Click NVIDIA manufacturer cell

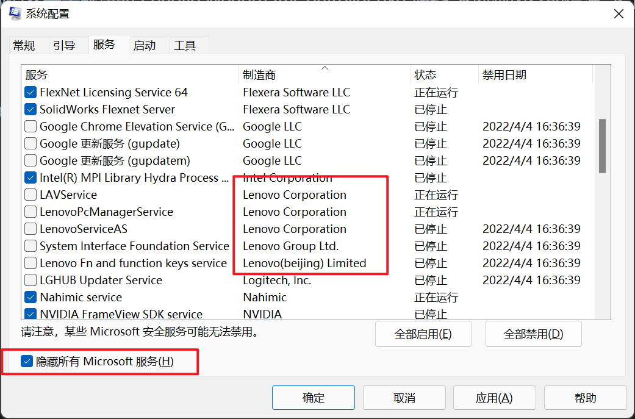point(262,314)
